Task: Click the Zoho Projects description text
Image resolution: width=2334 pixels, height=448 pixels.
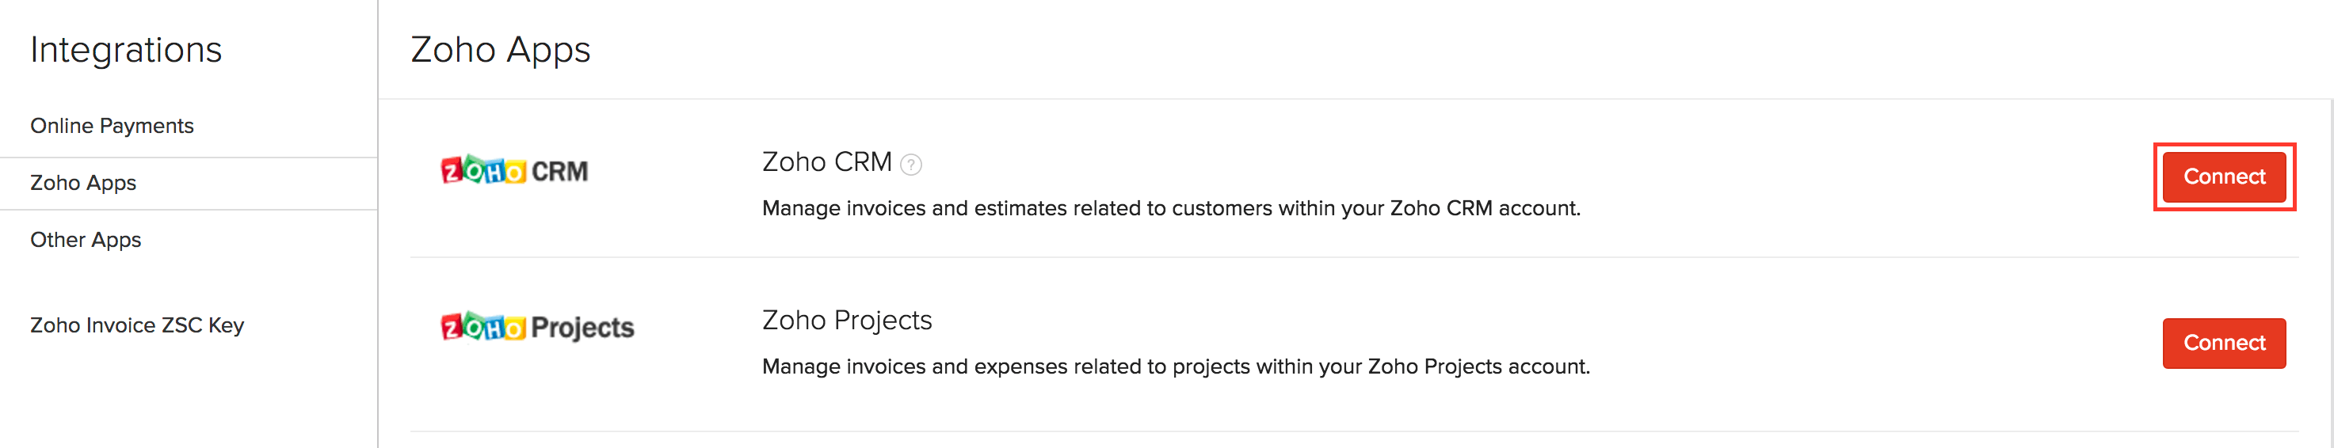Action: 1175,366
